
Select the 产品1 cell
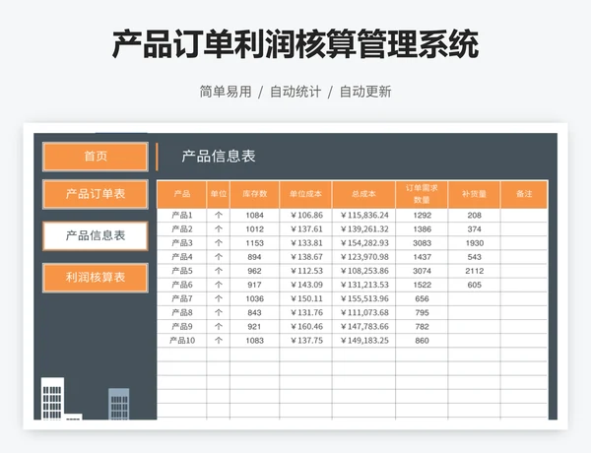pyautogui.click(x=181, y=216)
